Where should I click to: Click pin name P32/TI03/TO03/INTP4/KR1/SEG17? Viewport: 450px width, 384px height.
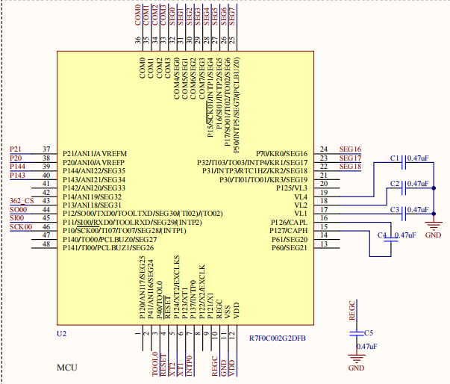pyautogui.click(x=252, y=163)
